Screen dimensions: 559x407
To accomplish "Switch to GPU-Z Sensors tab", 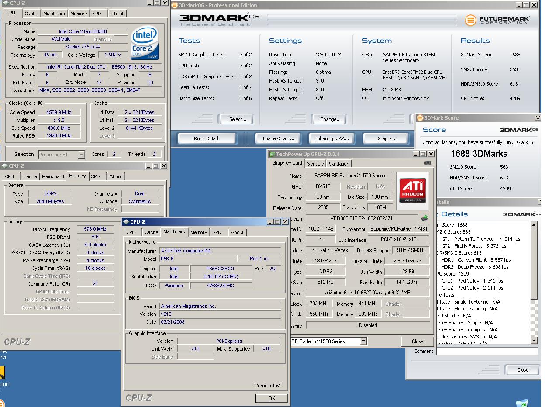I will (315, 164).
